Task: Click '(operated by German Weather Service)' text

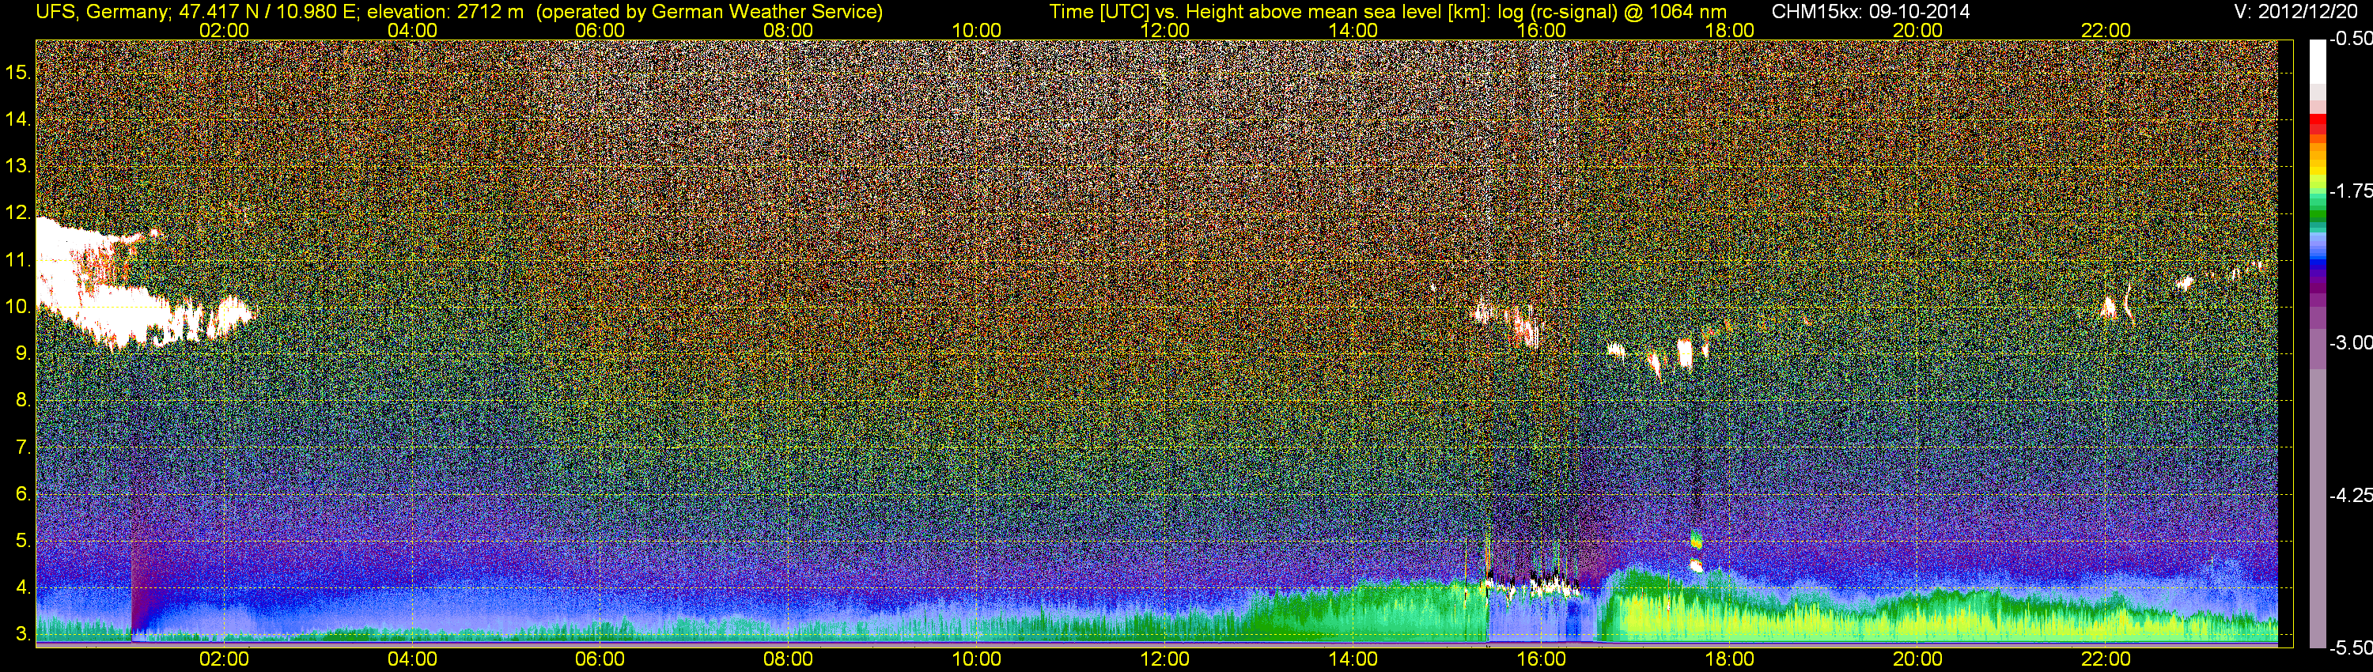Action: click(x=710, y=13)
